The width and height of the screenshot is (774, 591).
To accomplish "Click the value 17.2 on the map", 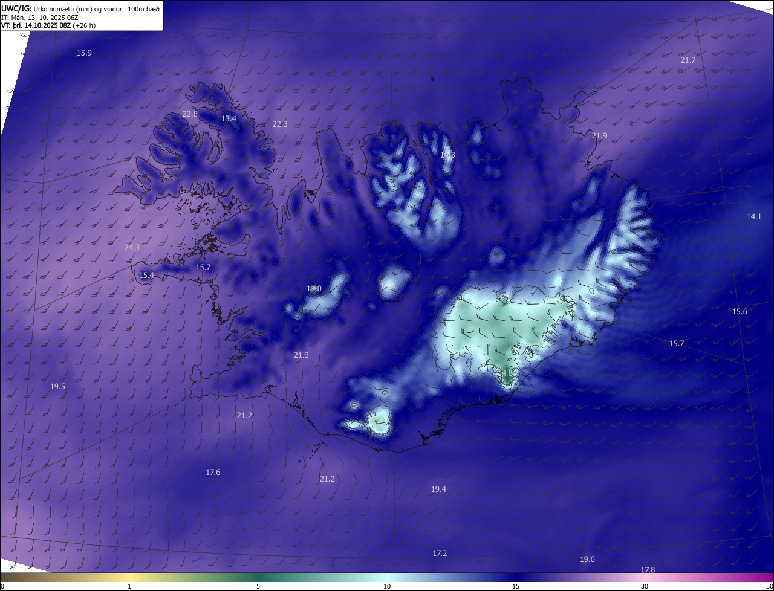I will coord(440,554).
